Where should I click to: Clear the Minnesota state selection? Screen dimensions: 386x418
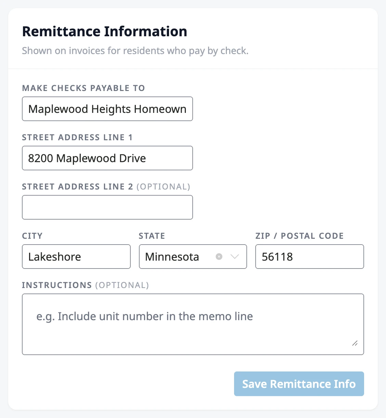click(219, 257)
